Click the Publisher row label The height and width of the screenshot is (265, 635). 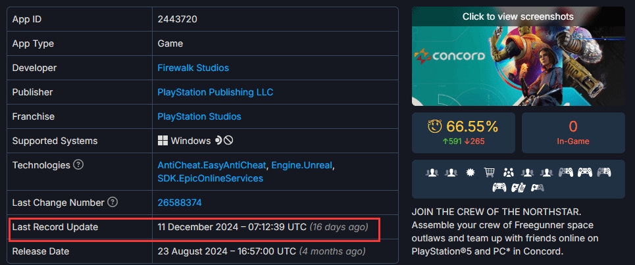[32, 92]
